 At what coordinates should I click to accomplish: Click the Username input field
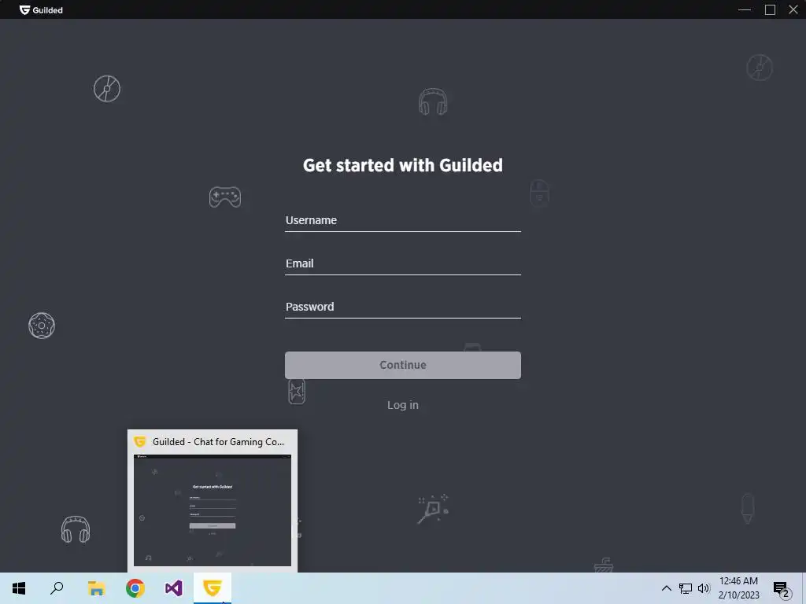(x=402, y=220)
